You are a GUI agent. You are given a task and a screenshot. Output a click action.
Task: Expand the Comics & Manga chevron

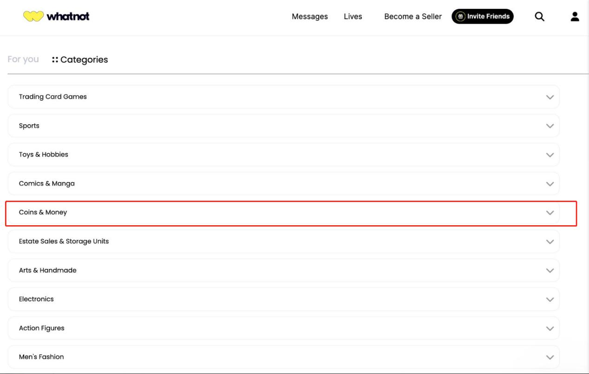(x=550, y=184)
